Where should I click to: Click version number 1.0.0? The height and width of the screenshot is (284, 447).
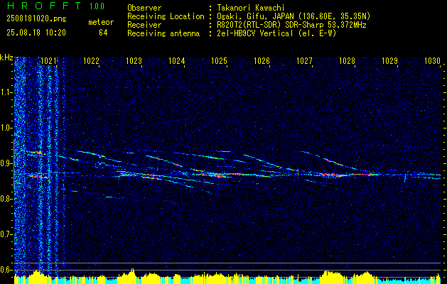tap(97, 6)
